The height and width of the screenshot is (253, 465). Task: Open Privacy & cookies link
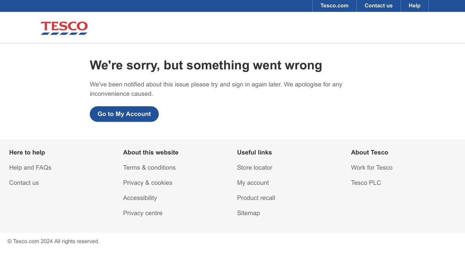point(148,183)
